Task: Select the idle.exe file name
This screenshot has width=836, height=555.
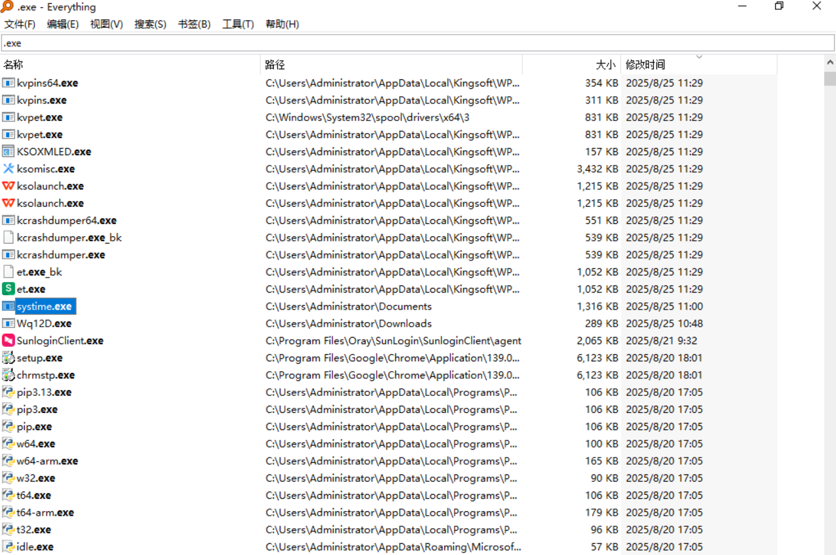Action: pyautogui.click(x=35, y=546)
